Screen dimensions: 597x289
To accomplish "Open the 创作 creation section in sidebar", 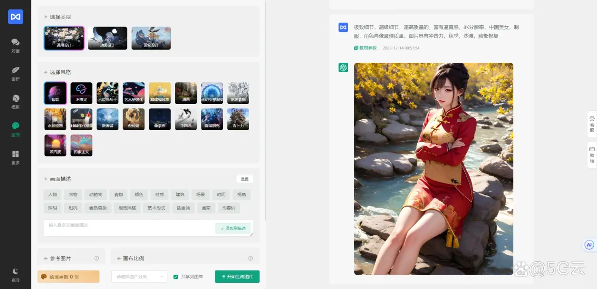I will click(x=15, y=73).
